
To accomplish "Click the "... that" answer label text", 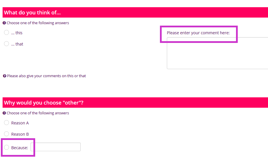I will (17, 44).
